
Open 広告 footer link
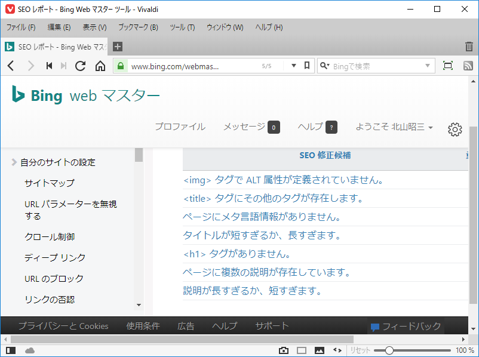click(x=186, y=326)
